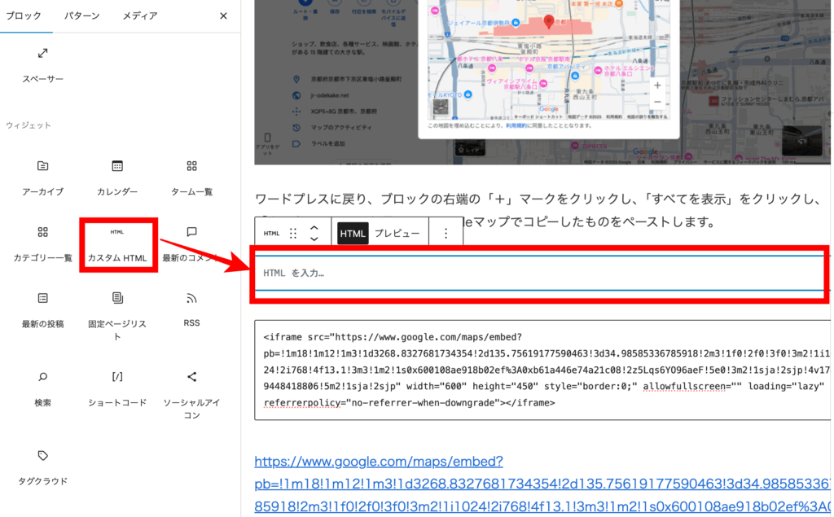Screen dimensions: 834x517
Task: Select the Archive (アーカイブ) widget block
Action: 43,177
